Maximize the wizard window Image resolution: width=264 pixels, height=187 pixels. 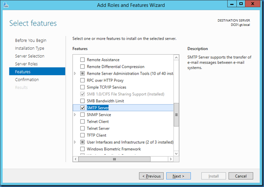[241, 4]
